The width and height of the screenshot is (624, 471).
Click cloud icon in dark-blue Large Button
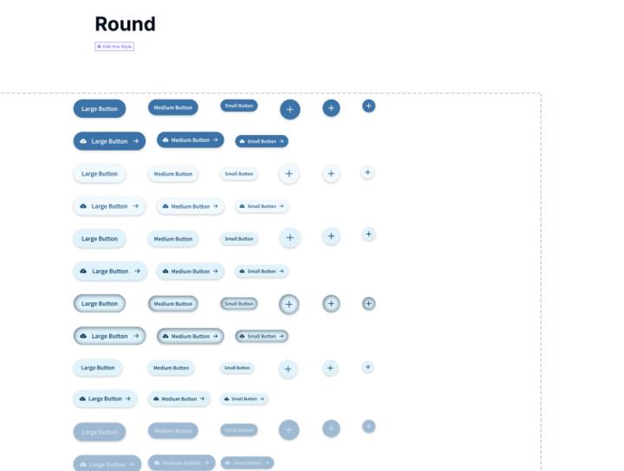[x=83, y=141]
